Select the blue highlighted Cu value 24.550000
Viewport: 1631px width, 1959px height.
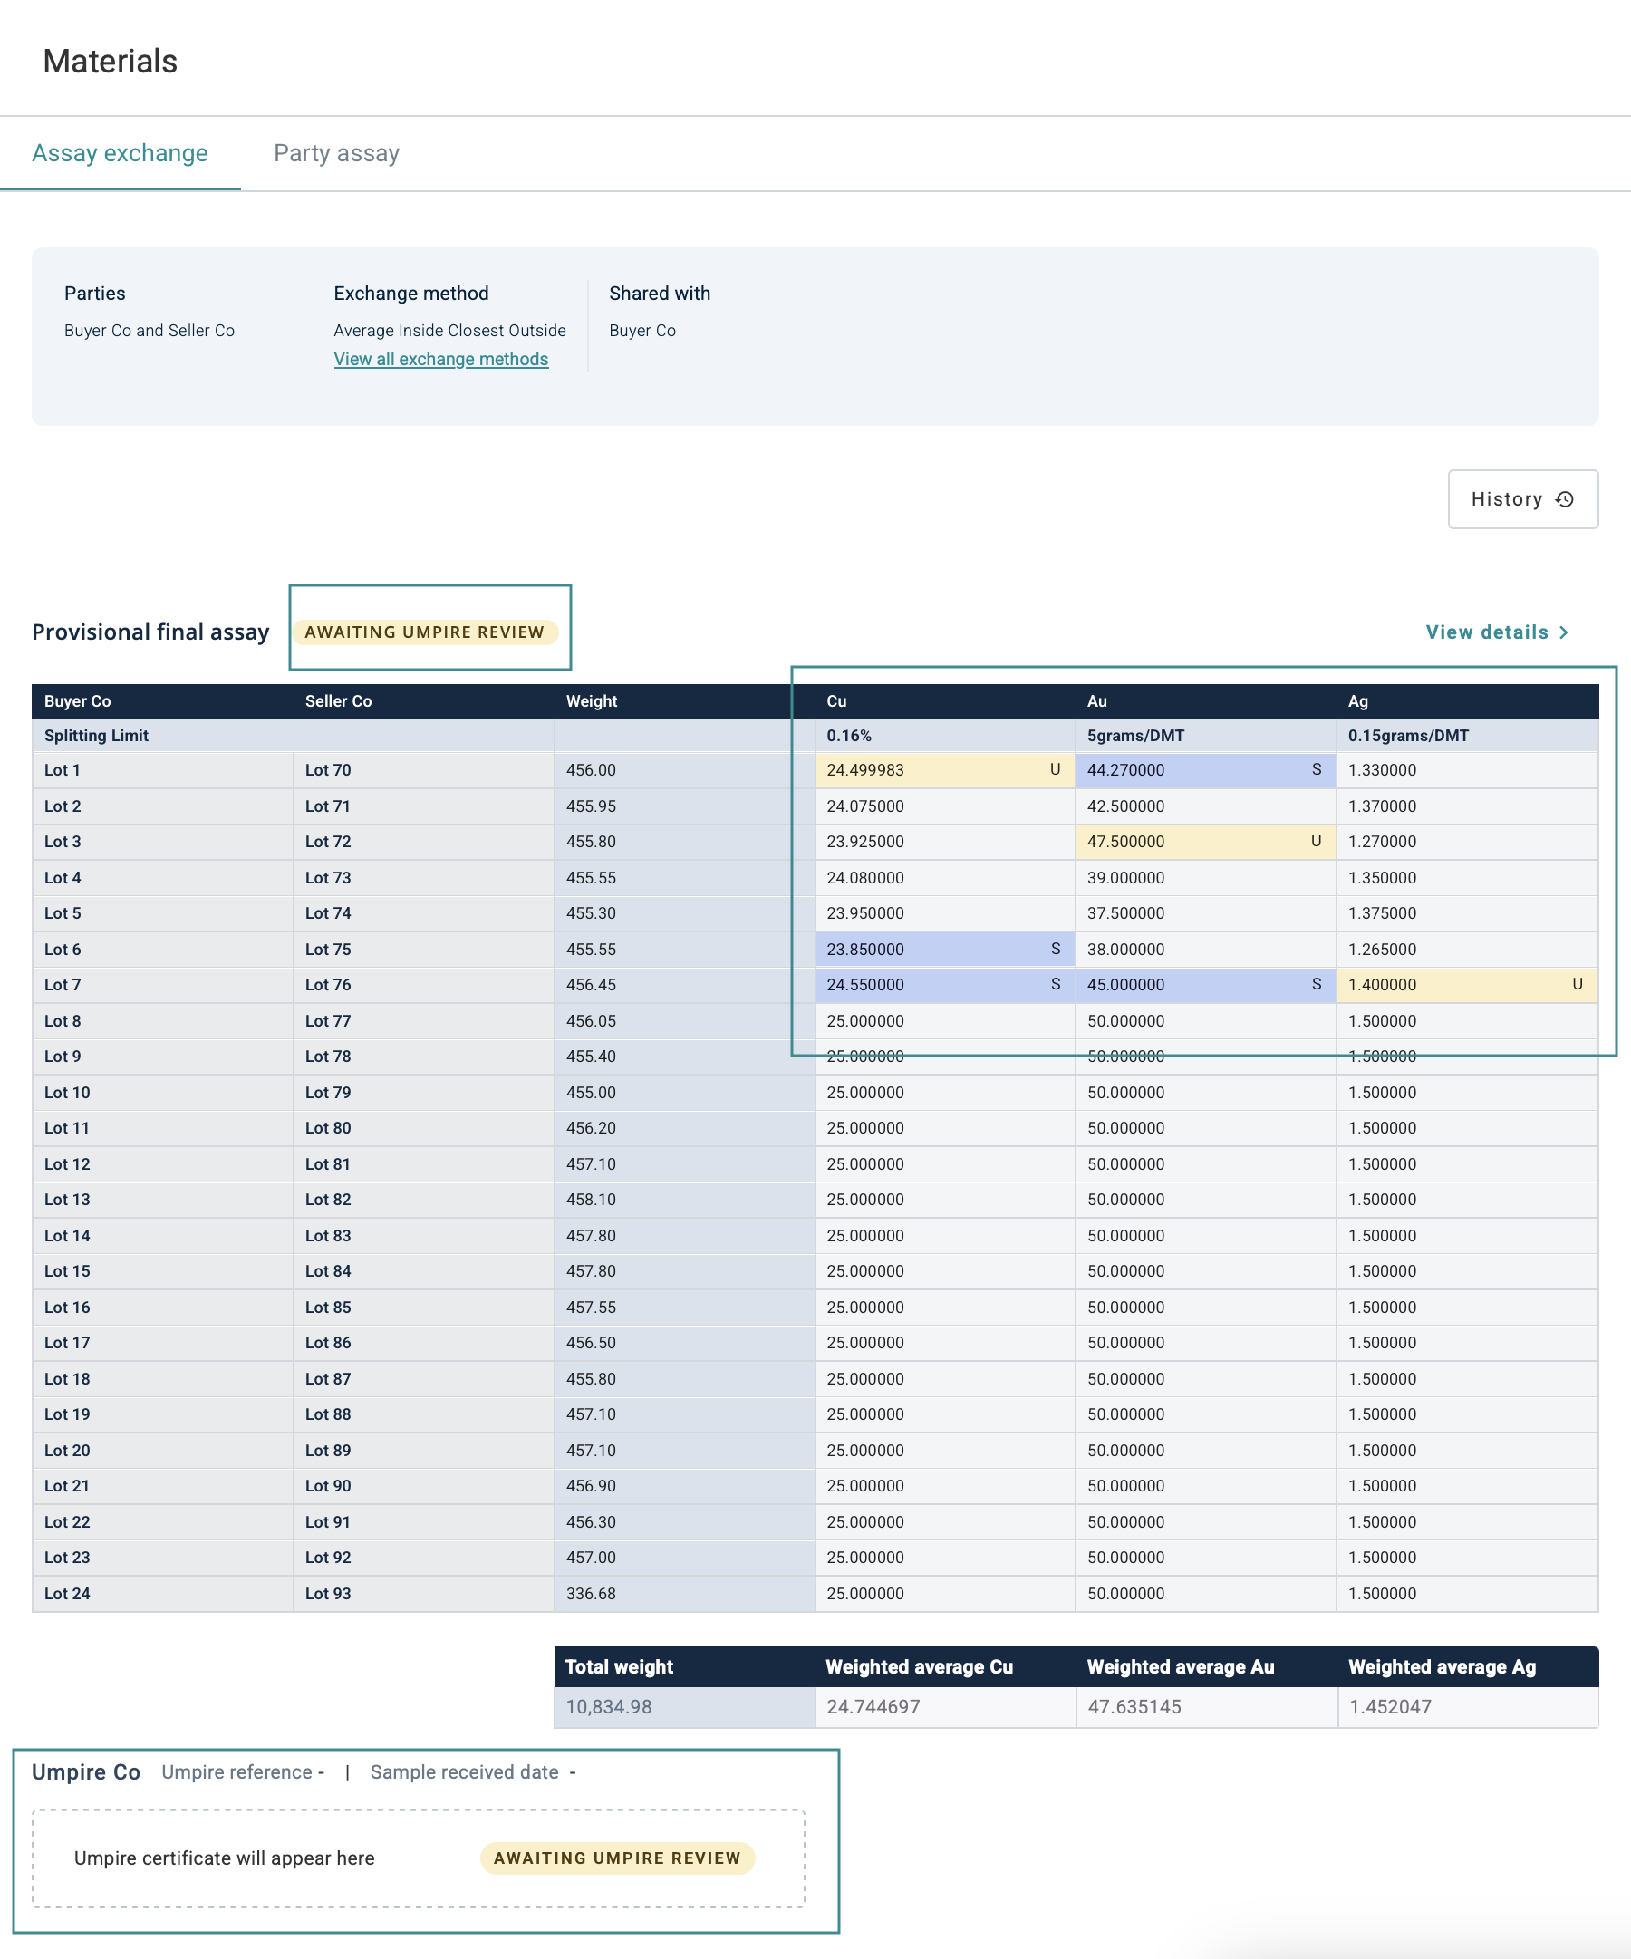(x=865, y=984)
